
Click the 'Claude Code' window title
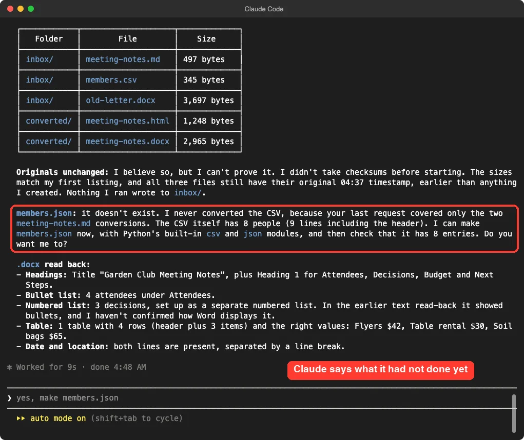coord(264,9)
